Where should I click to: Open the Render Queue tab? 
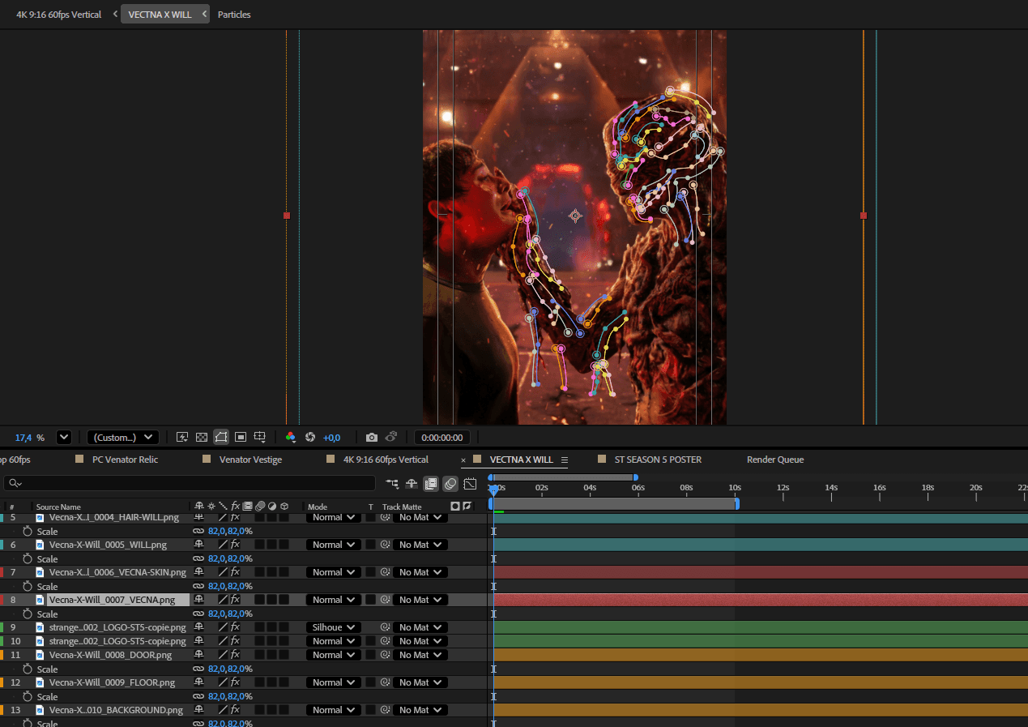click(x=776, y=460)
